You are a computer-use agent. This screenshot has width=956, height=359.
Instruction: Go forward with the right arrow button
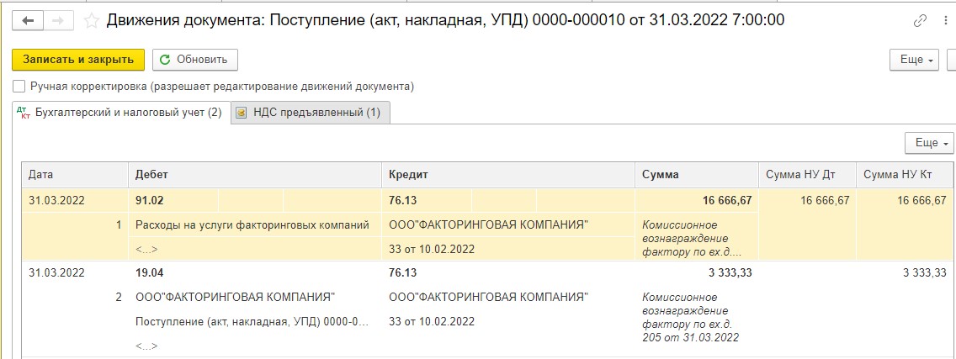pos(59,21)
